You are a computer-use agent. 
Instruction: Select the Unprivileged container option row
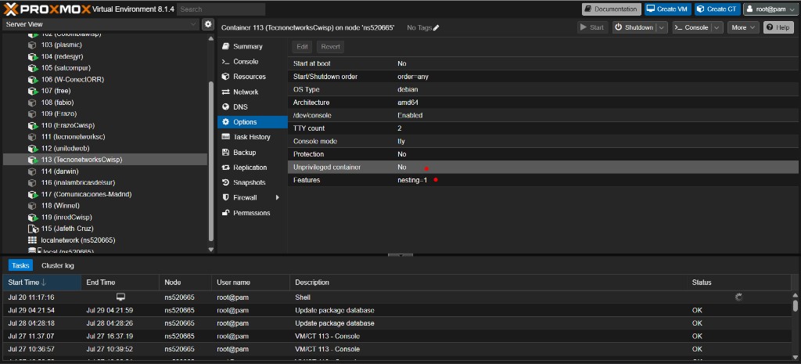pos(544,168)
